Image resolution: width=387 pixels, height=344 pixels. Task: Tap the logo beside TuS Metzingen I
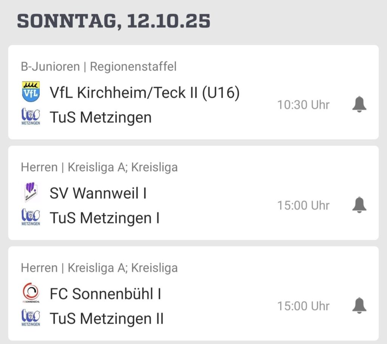pos(31,218)
